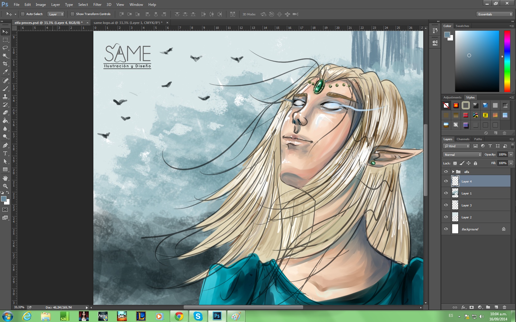Open Google Chrome from the taskbar
Image resolution: width=516 pixels, height=322 pixels.
(179, 316)
